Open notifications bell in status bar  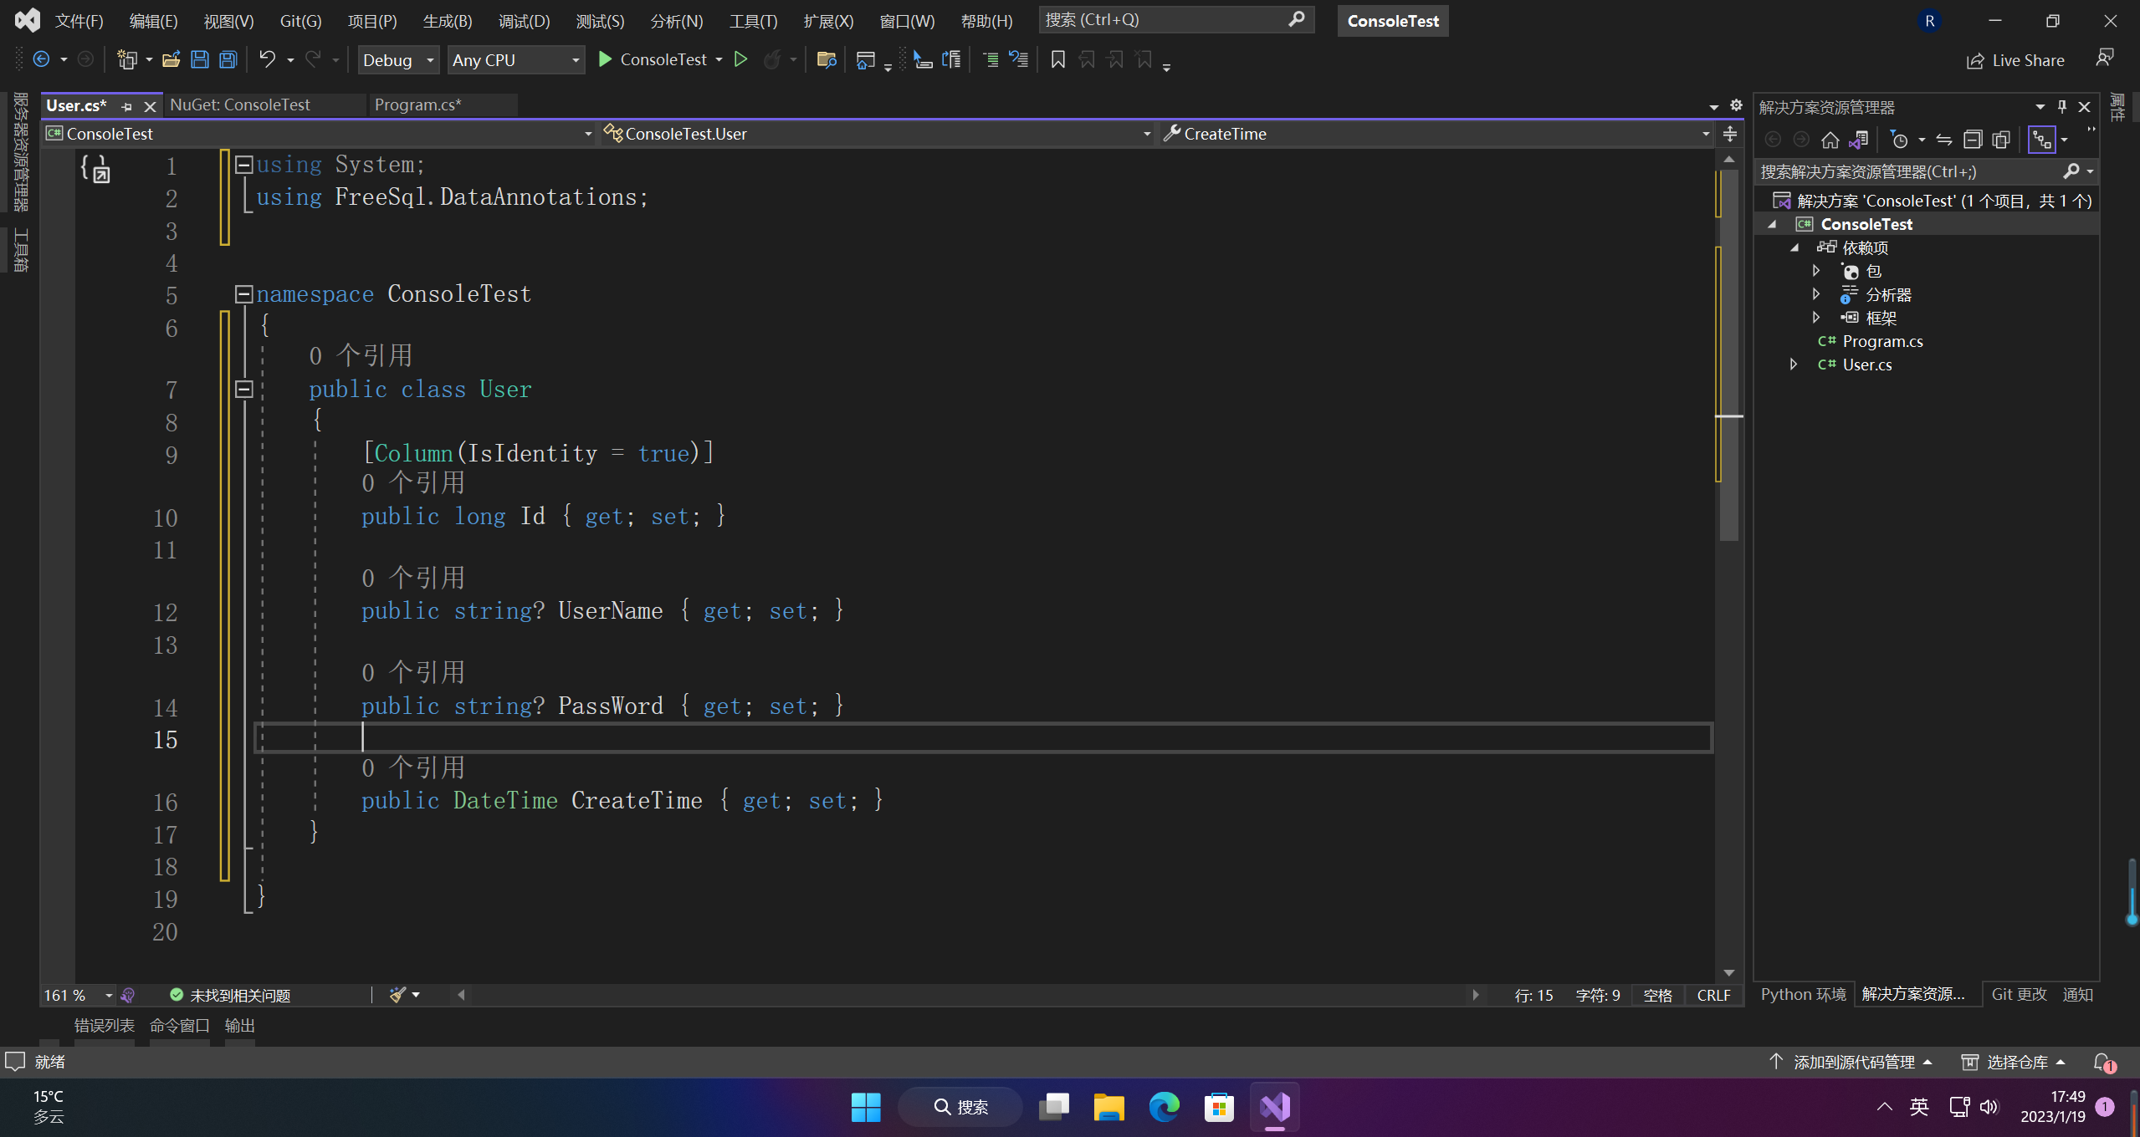coord(2103,1063)
